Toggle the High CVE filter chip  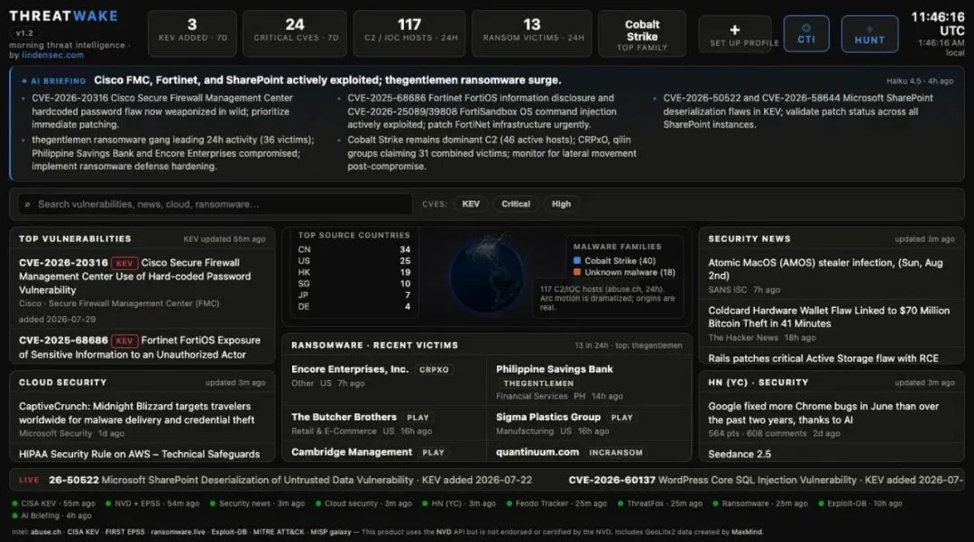pos(561,204)
